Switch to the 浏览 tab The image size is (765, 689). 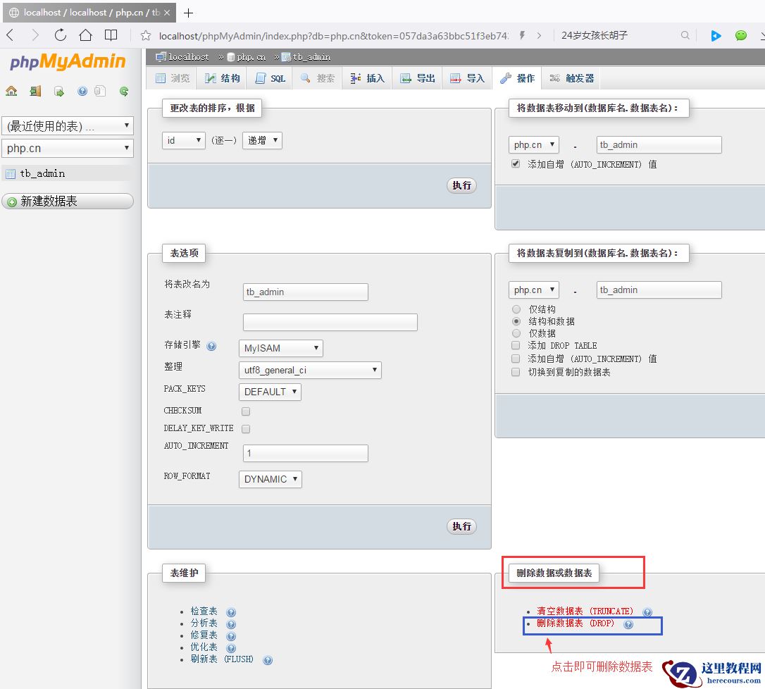tap(172, 78)
